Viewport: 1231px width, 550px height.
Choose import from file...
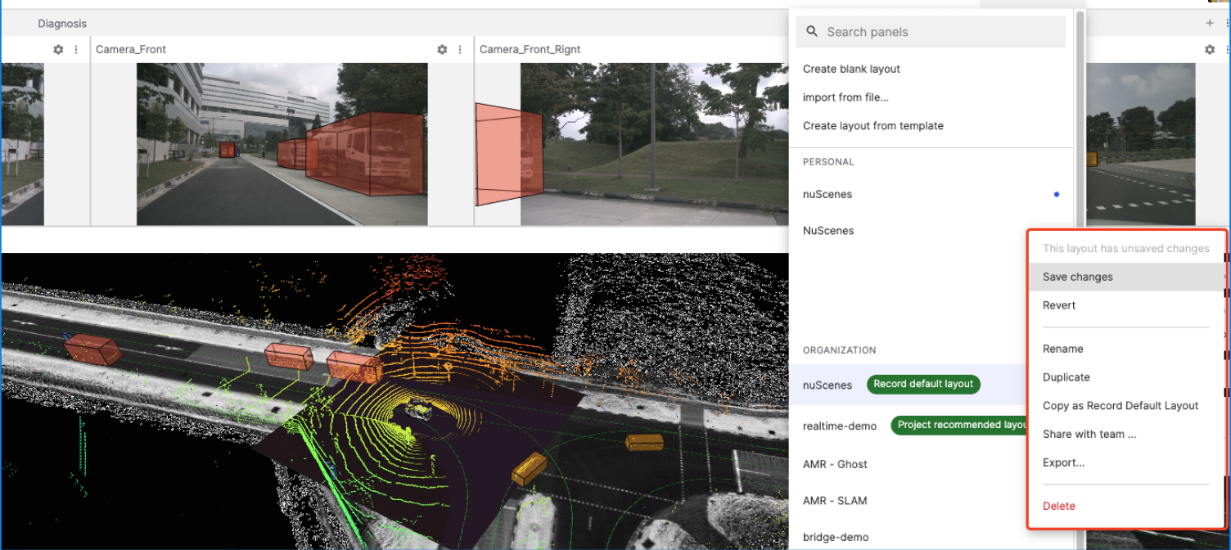[x=845, y=97]
